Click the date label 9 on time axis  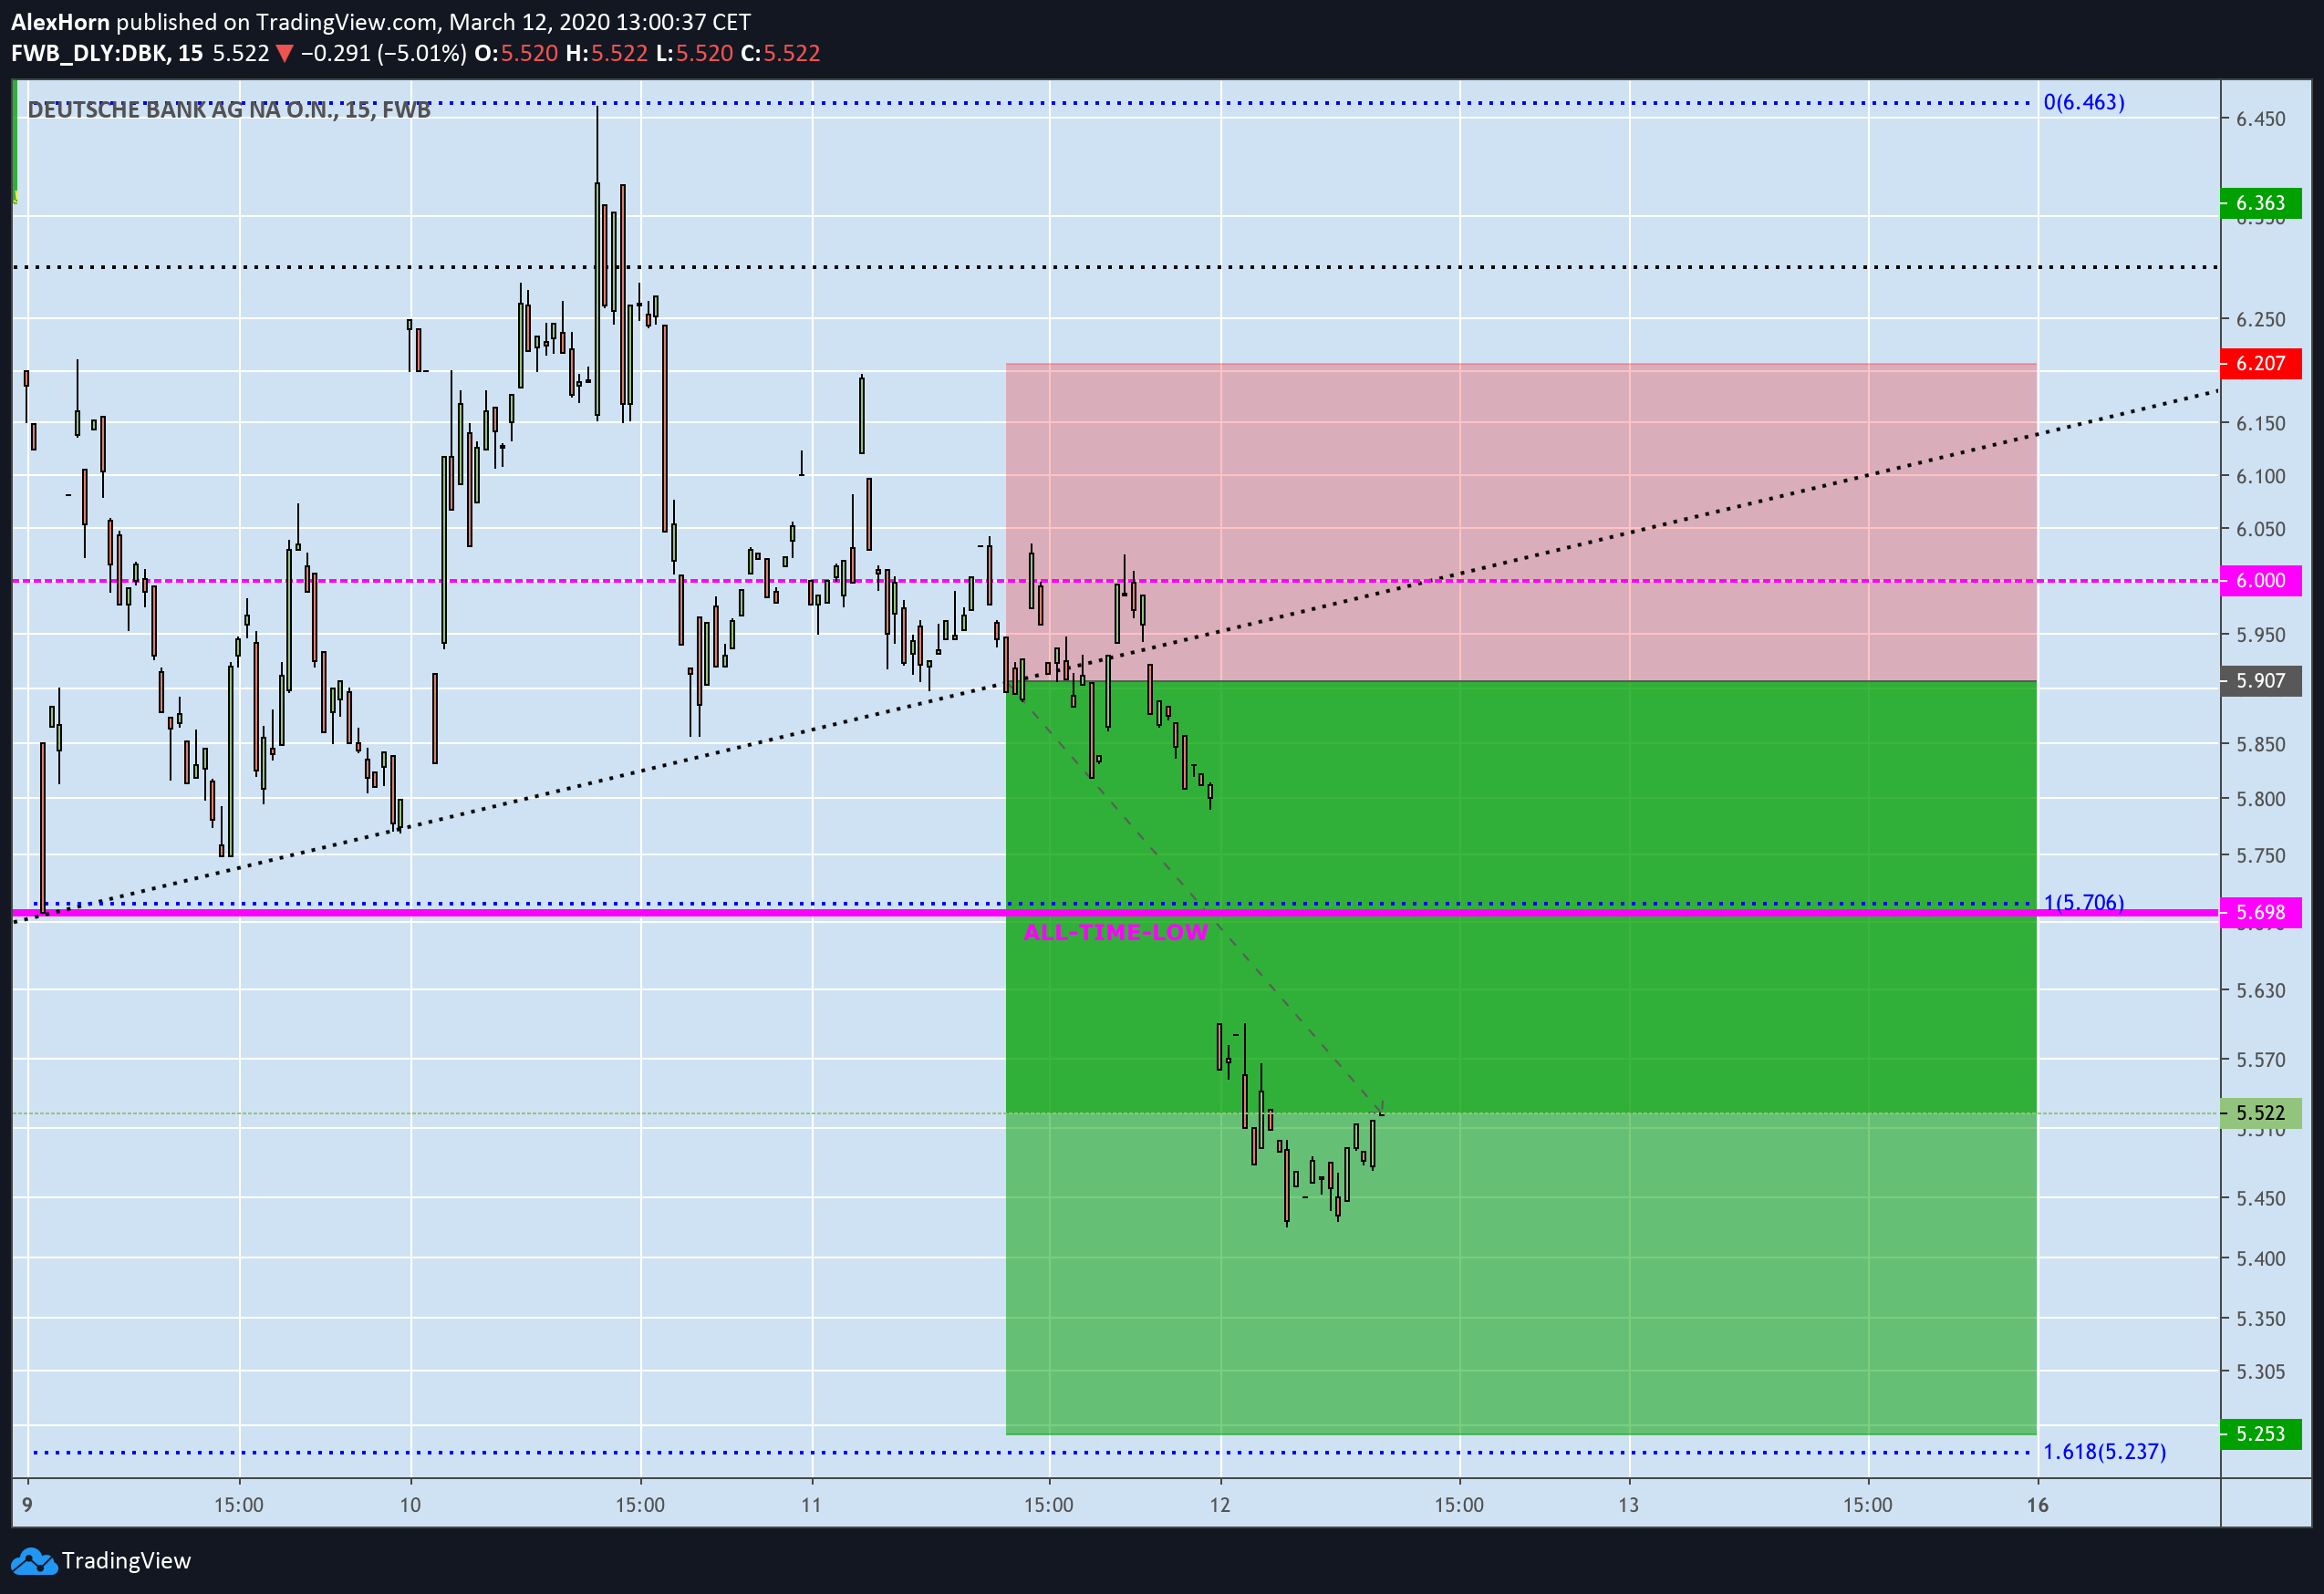tap(27, 1504)
